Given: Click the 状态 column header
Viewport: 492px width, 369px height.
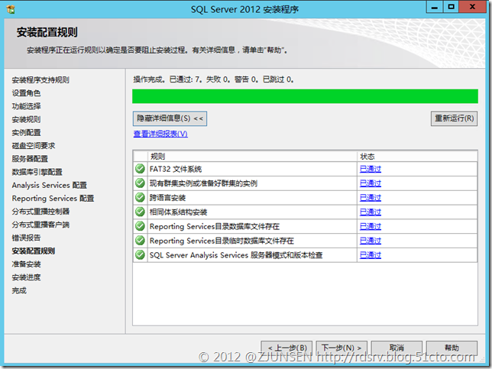Looking at the screenshot, I should click(417, 157).
